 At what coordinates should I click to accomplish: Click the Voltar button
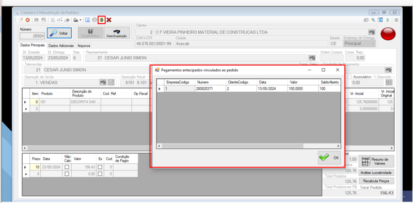coord(59,33)
